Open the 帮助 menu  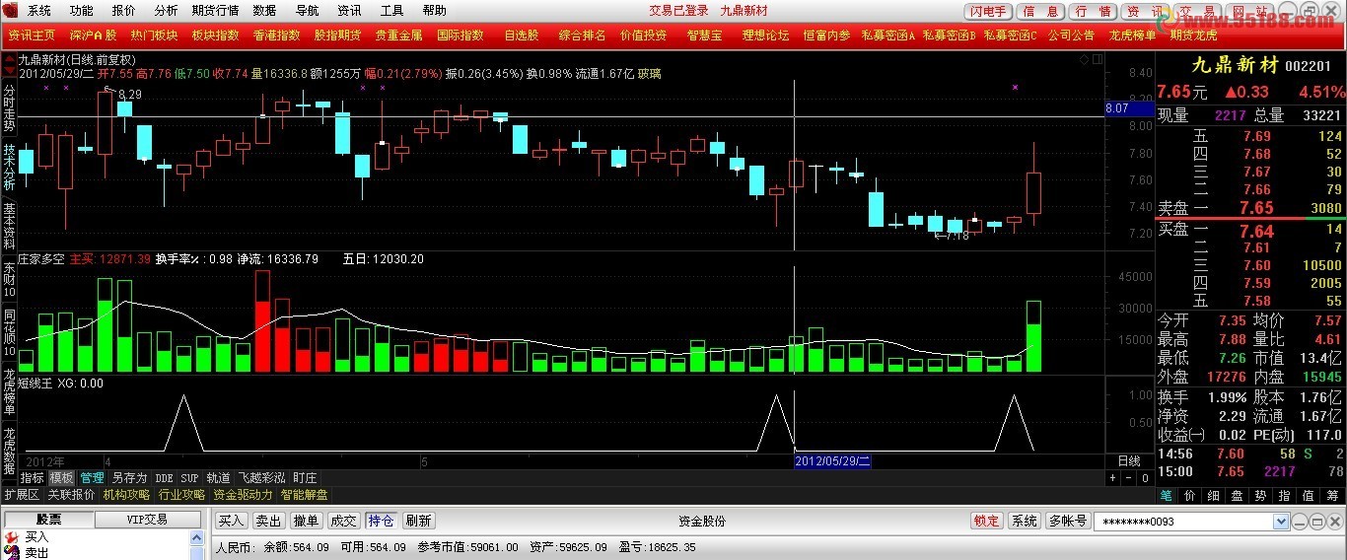[434, 11]
